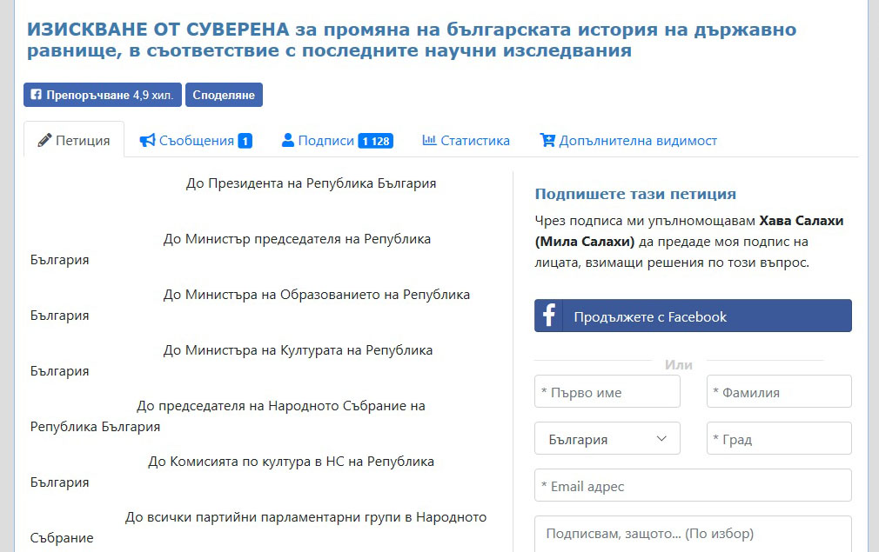
Task: Click the megaphone icon beside Съобщения
Action: pyautogui.click(x=147, y=141)
